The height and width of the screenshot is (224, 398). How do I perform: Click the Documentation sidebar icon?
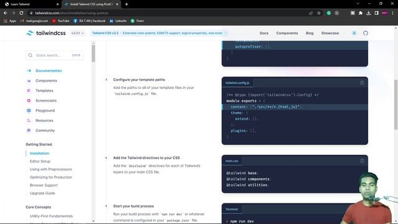point(29,70)
